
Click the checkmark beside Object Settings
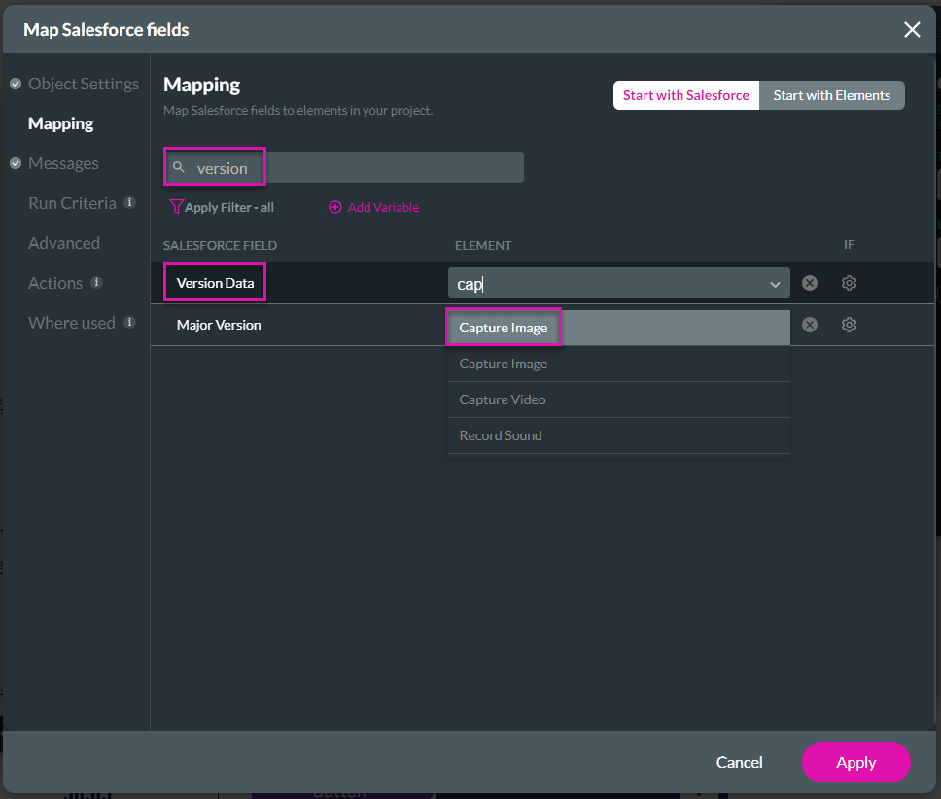pyautogui.click(x=14, y=83)
